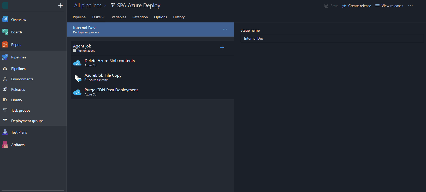The width and height of the screenshot is (426, 192).
Task: Select the AzureBlob File Copy task
Action: [152, 77]
